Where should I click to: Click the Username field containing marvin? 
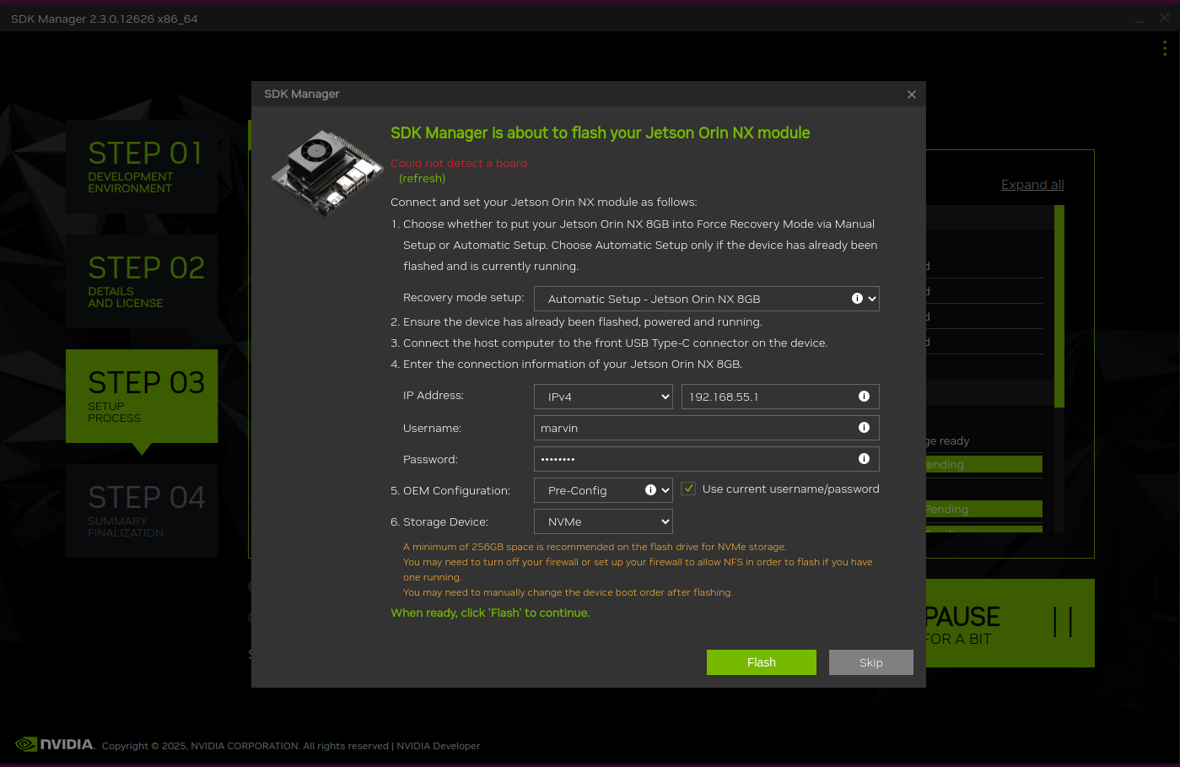(692, 428)
